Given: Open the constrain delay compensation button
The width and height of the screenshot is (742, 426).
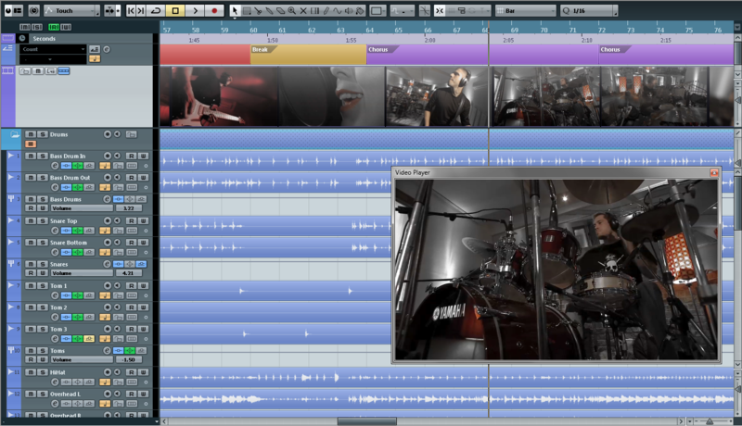Looking at the screenshot, I should pos(33,10).
